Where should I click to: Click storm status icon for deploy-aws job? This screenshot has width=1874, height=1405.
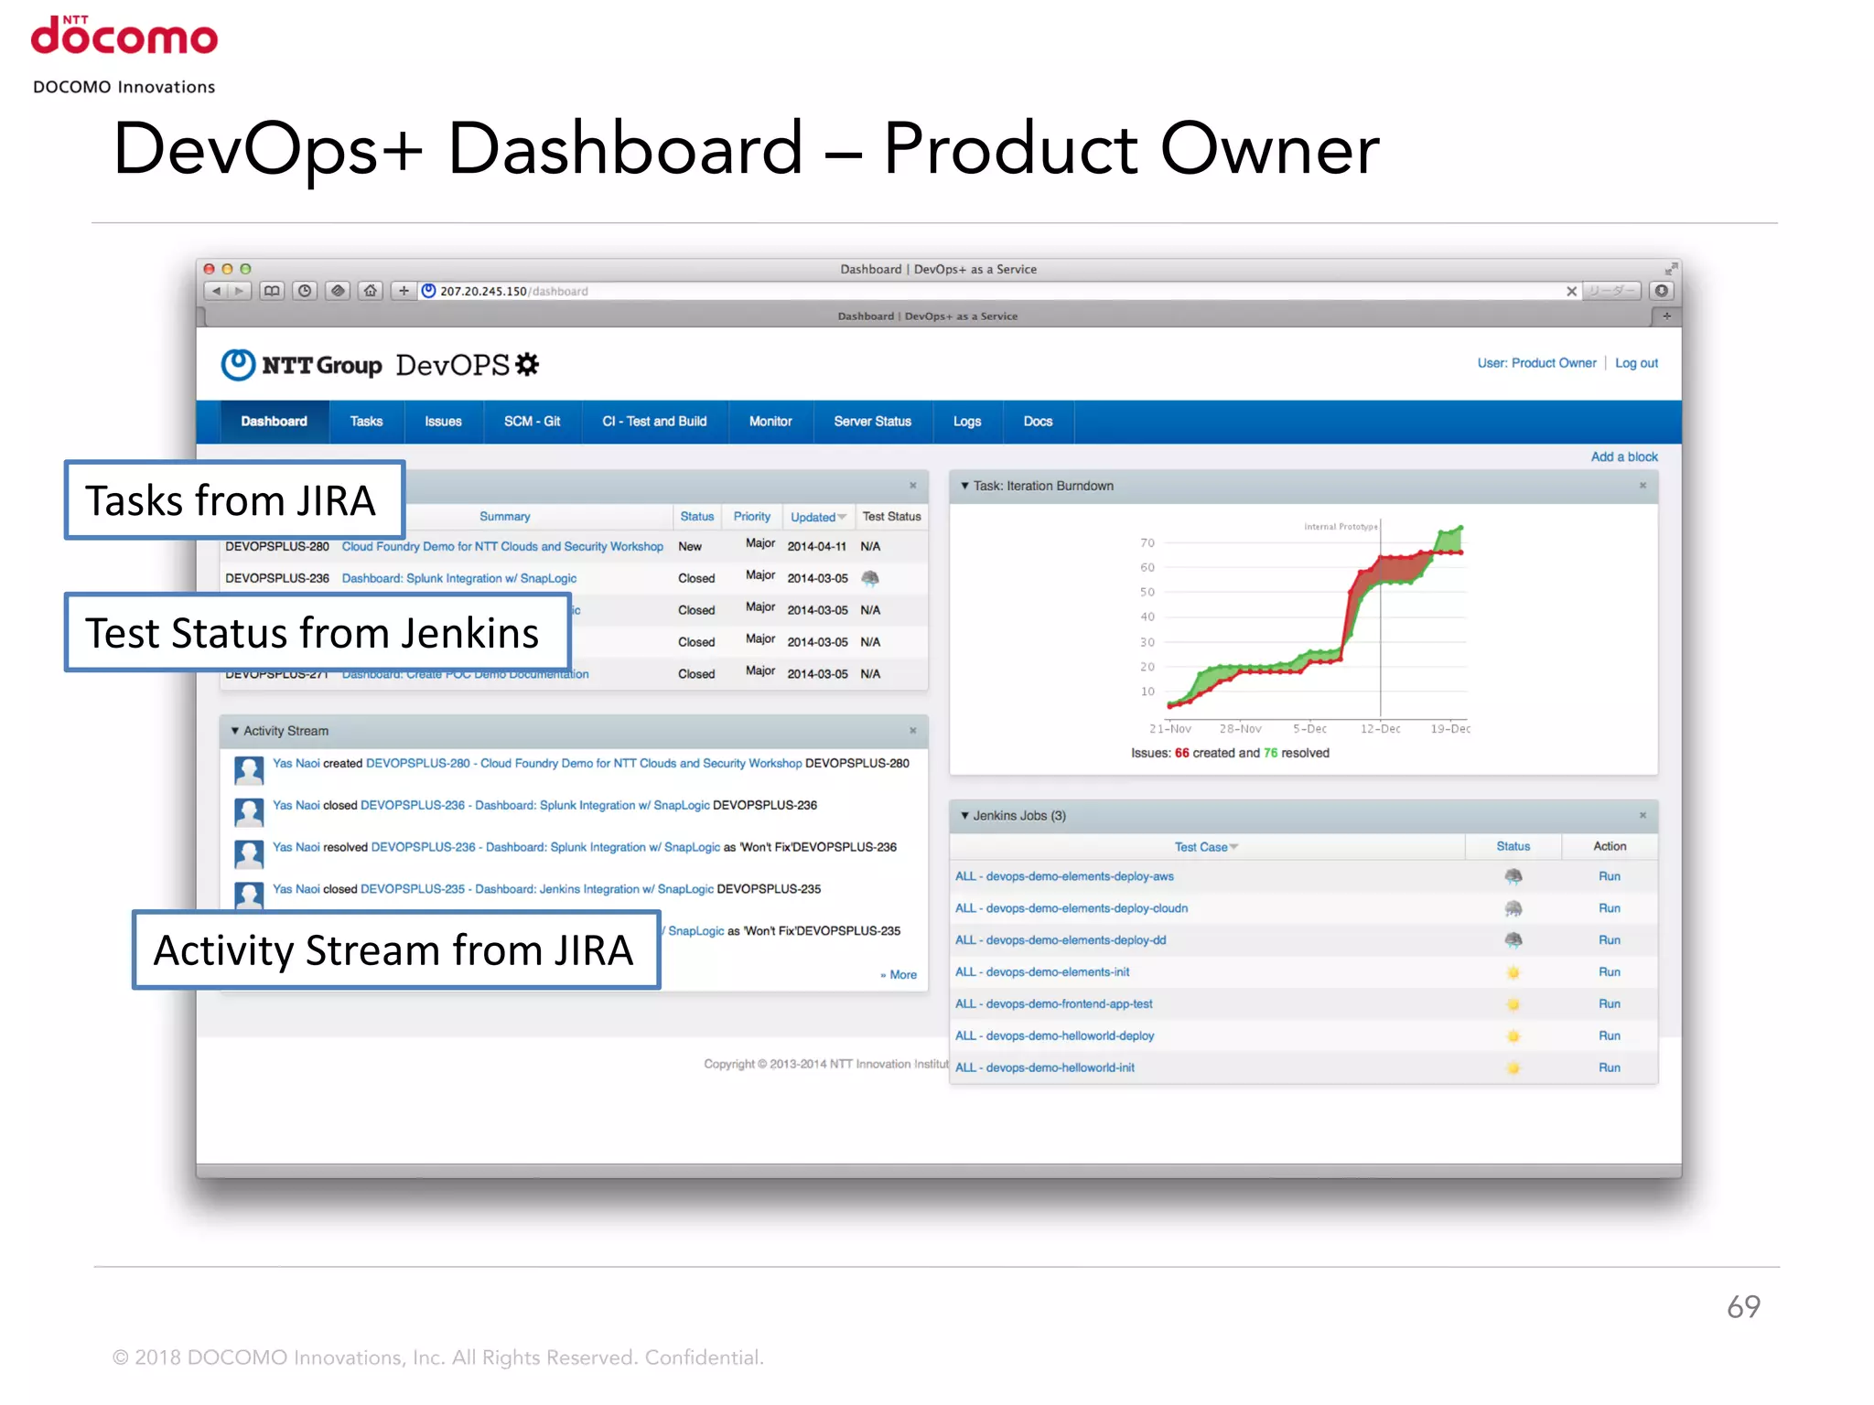tap(1513, 876)
